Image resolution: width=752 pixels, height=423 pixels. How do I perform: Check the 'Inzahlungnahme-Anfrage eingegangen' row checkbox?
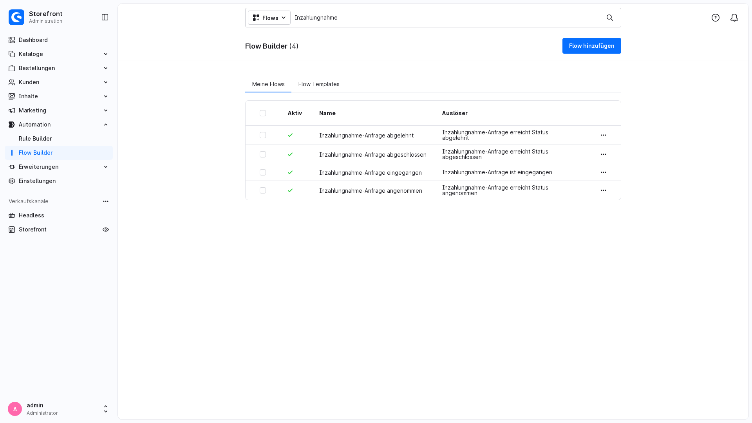(263, 172)
